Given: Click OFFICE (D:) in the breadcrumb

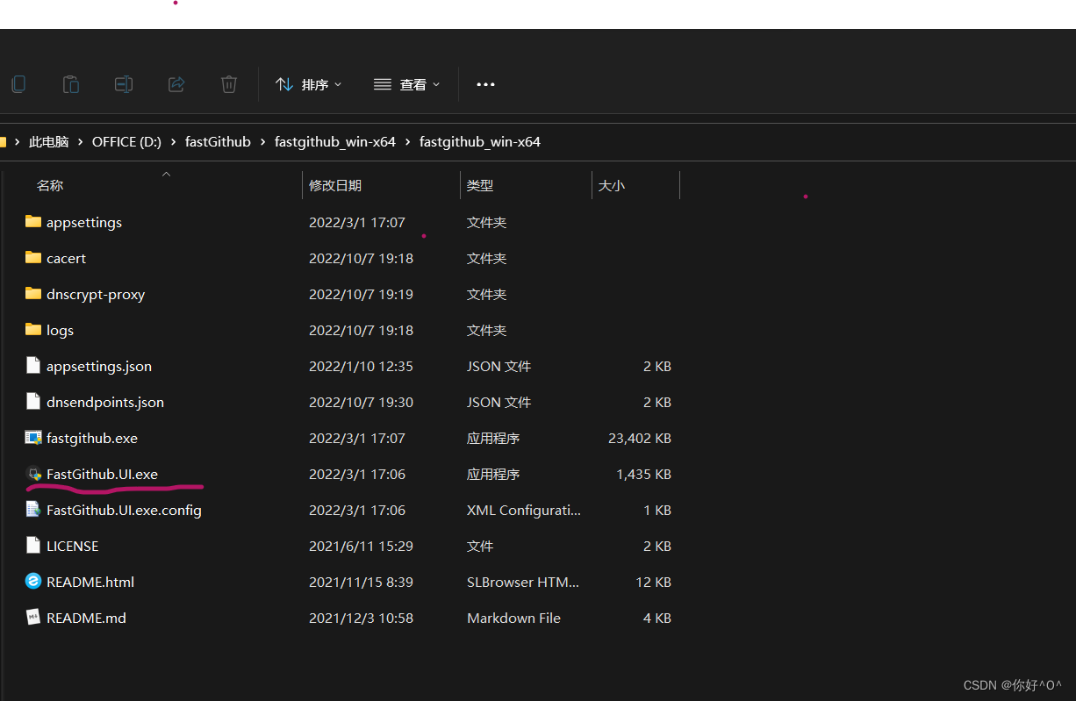Looking at the screenshot, I should (126, 141).
